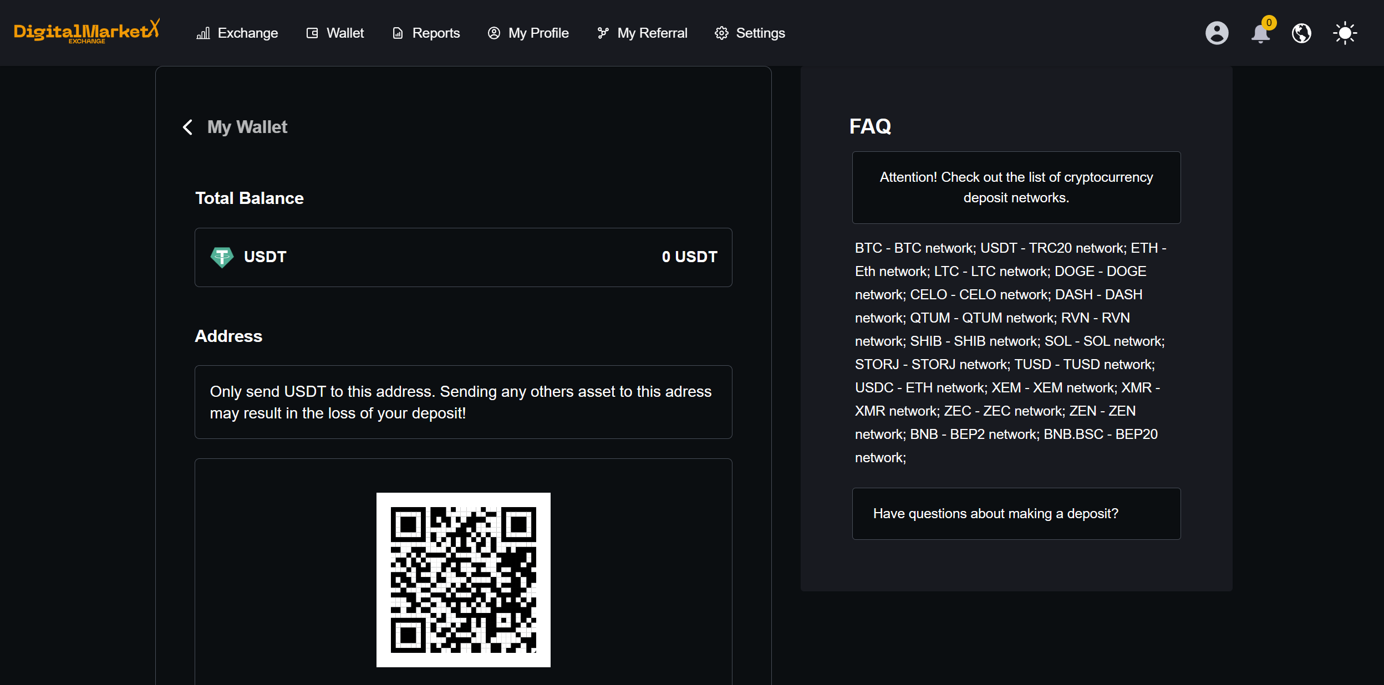Click the deposit address QR code

[x=463, y=580]
